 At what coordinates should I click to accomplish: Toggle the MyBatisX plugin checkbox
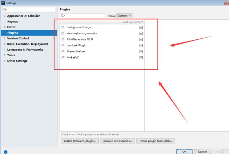[x=141, y=58]
